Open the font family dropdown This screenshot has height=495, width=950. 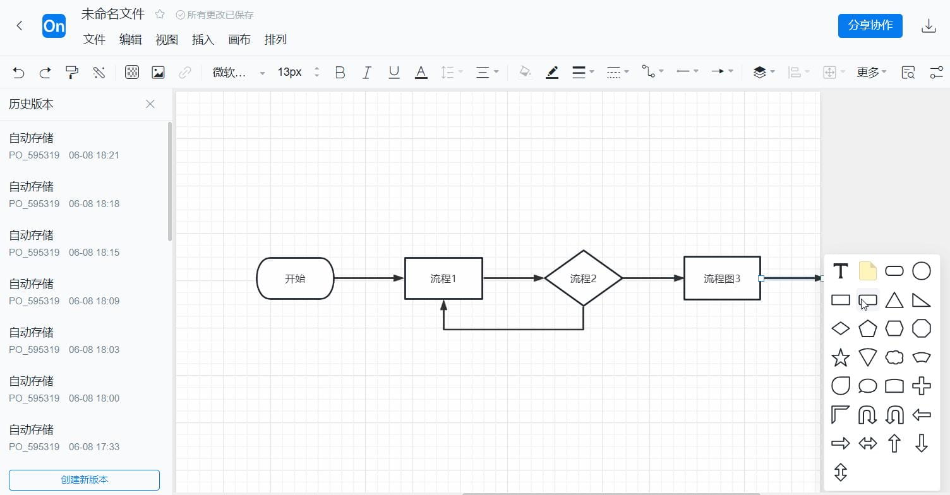point(240,72)
